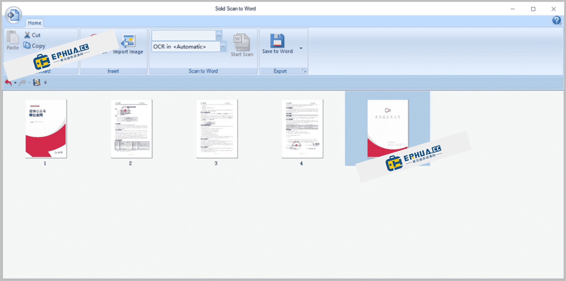Image resolution: width=566 pixels, height=281 pixels.
Task: Open the Customize Quick Access Toolbar dropdown
Action: pyautogui.click(x=45, y=82)
